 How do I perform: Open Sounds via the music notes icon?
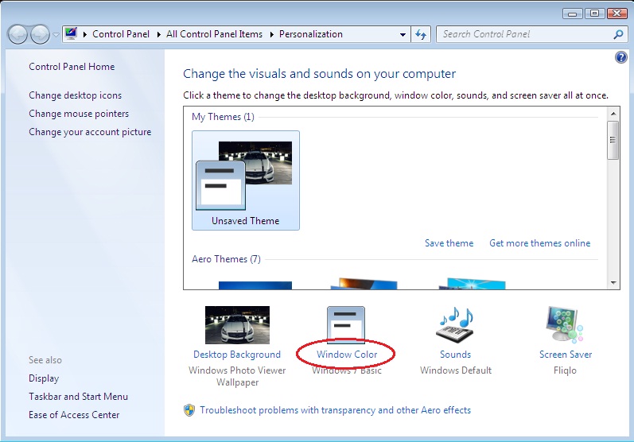click(455, 325)
